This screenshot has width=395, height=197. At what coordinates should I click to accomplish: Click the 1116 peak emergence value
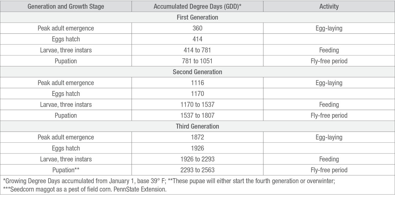pyautogui.click(x=197, y=83)
